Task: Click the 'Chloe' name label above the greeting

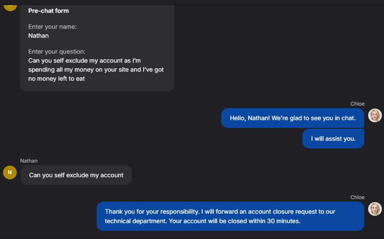Action: pyautogui.click(x=357, y=104)
